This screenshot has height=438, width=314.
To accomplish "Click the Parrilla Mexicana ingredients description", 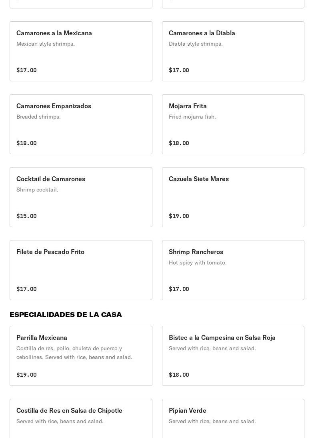I will coord(74,353).
